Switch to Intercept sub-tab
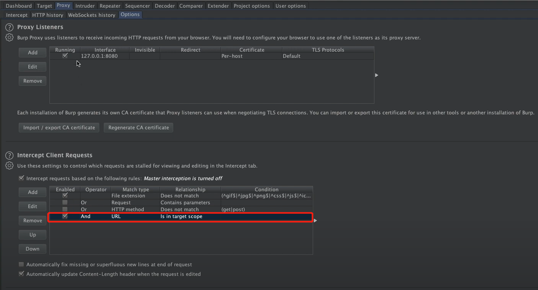Image resolution: width=538 pixels, height=290 pixels. click(17, 15)
